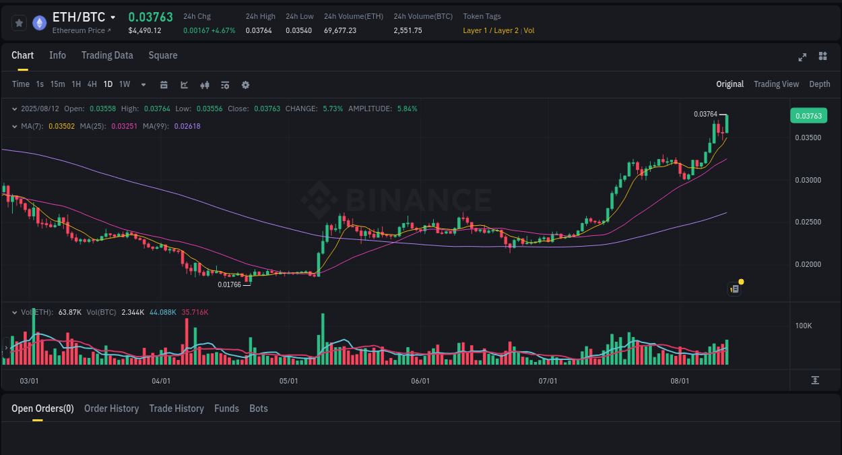The height and width of the screenshot is (455, 842).
Task: Open the chart layout grid icon
Action: point(822,57)
